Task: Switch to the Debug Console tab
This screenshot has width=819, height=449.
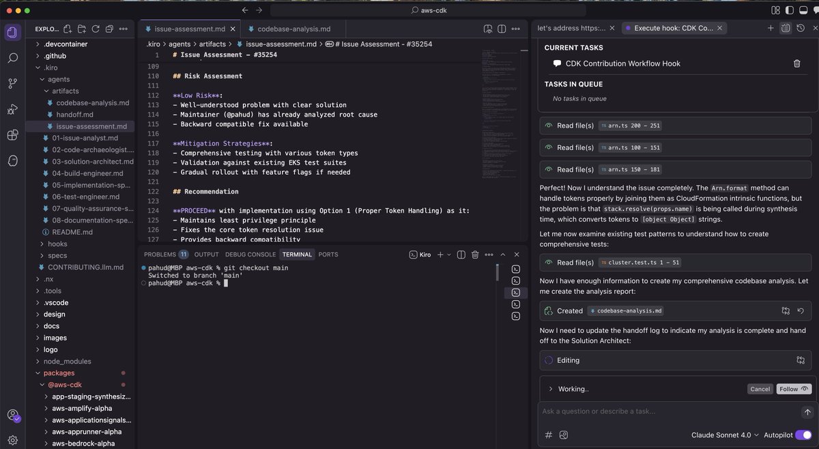Action: click(250, 255)
